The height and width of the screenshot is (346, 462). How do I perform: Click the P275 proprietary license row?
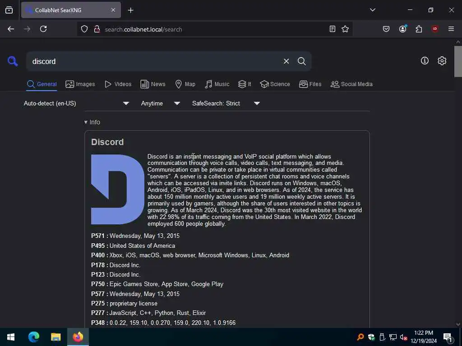[x=125, y=303]
